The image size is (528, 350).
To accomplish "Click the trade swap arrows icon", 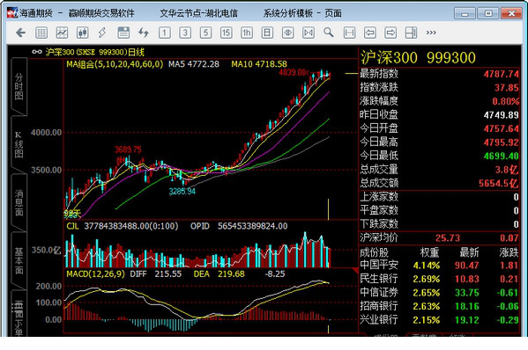I will pos(144,33).
